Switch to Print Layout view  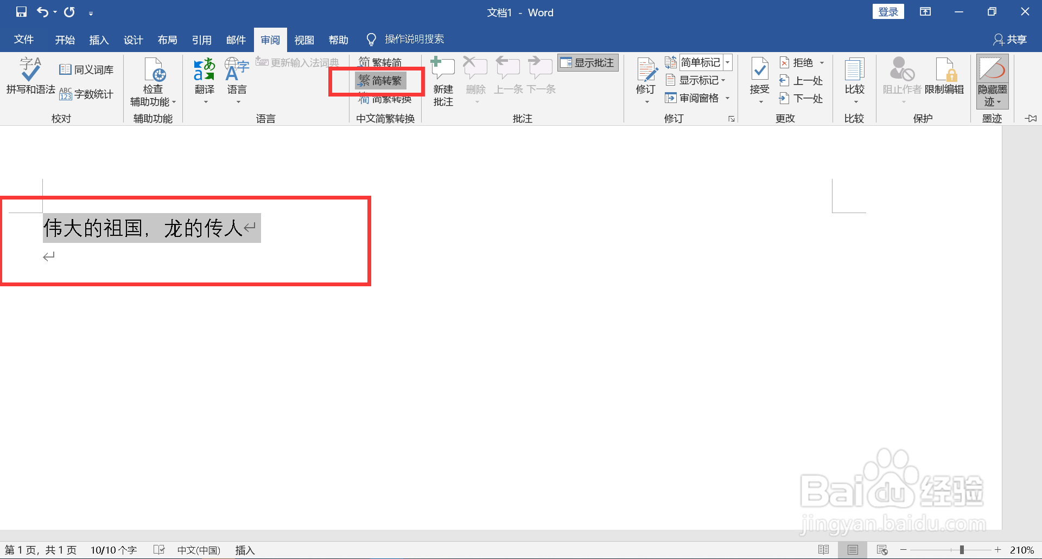(x=853, y=550)
